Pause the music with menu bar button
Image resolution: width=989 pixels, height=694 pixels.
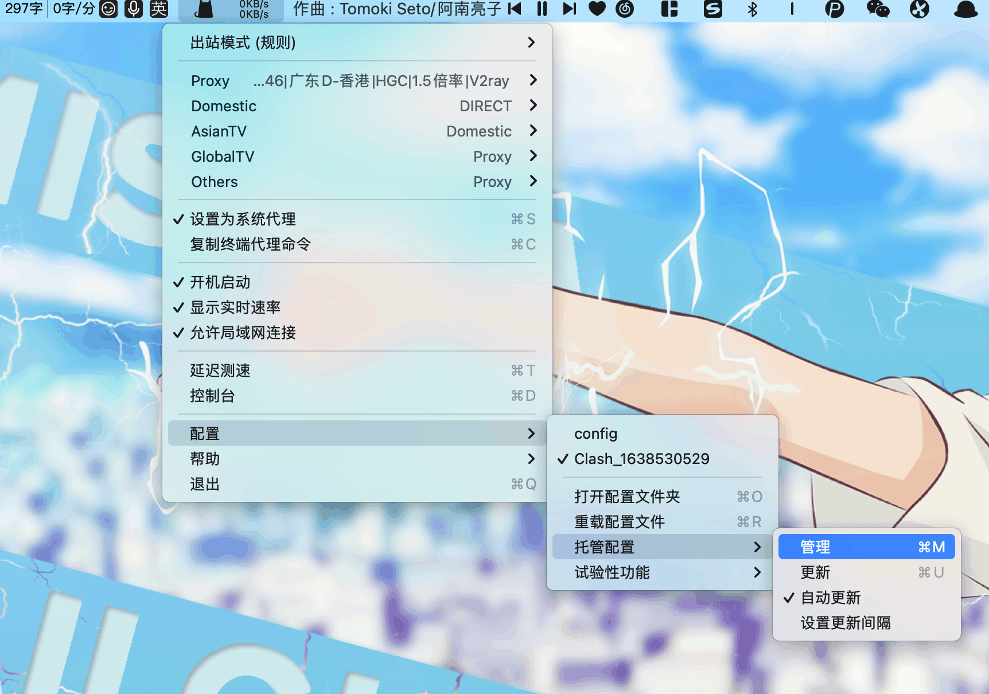pyautogui.click(x=542, y=9)
